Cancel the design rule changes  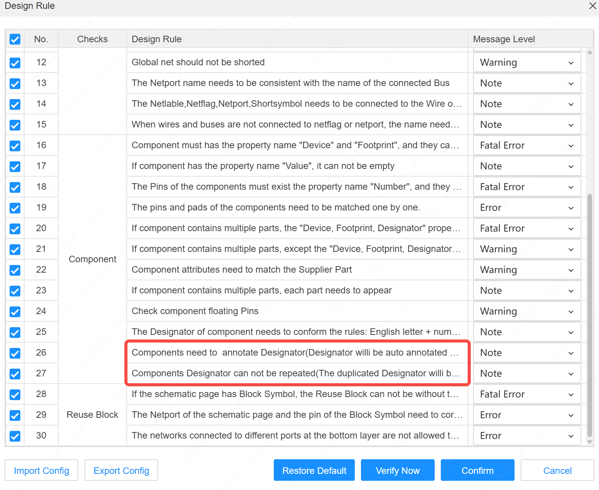coord(557,470)
